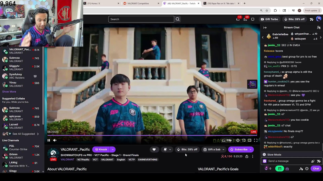This screenshot has width=323, height=181.
Task: Click the Slow Mode info icon
Action: click(x=264, y=155)
